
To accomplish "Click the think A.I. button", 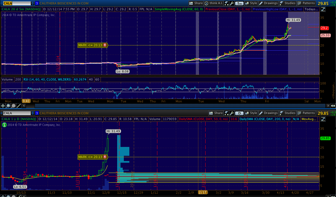I will [214, 3].
